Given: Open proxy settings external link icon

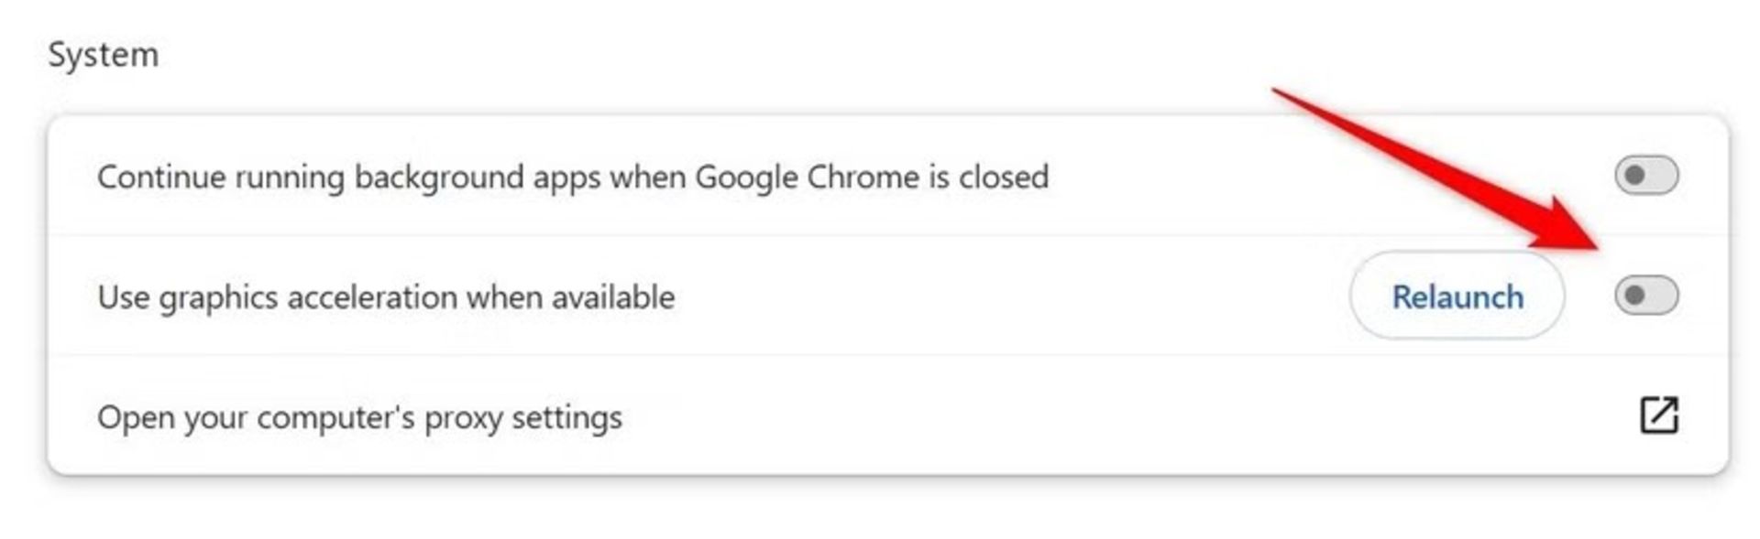Looking at the screenshot, I should (1658, 415).
